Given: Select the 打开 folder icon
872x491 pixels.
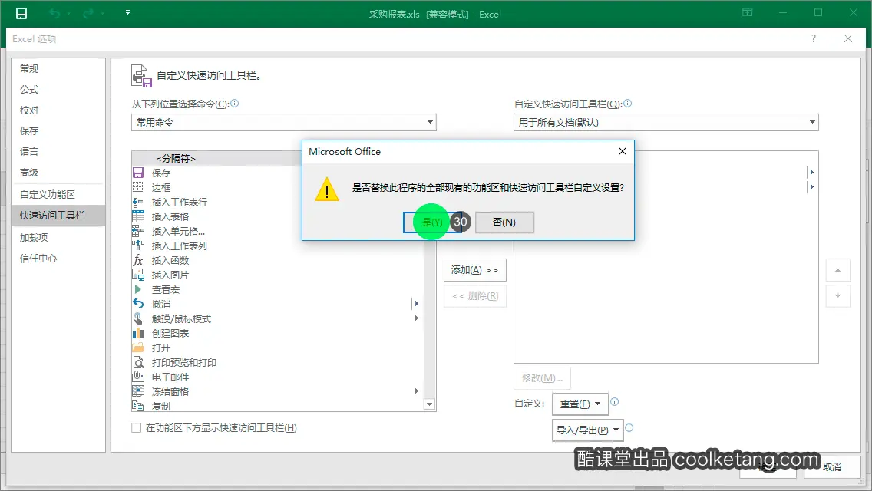Looking at the screenshot, I should pos(138,348).
